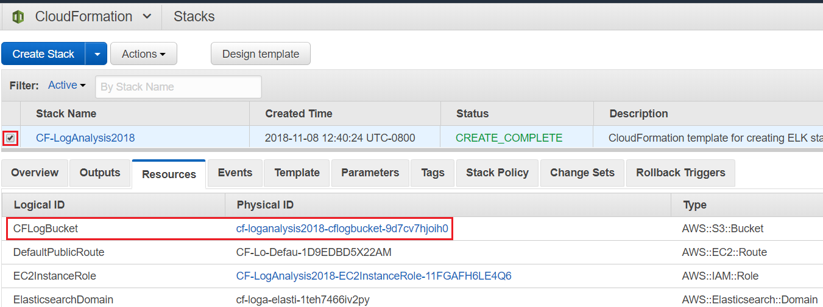Expand the Create Stack split-button arrow

(x=96, y=53)
